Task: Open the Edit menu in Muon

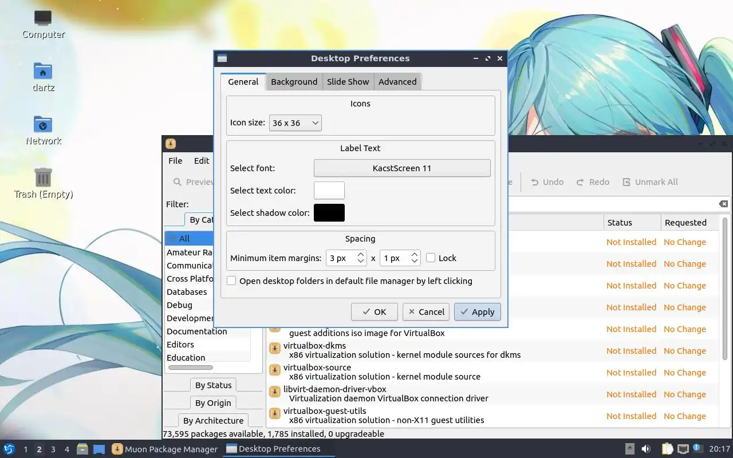Action: coord(202,161)
